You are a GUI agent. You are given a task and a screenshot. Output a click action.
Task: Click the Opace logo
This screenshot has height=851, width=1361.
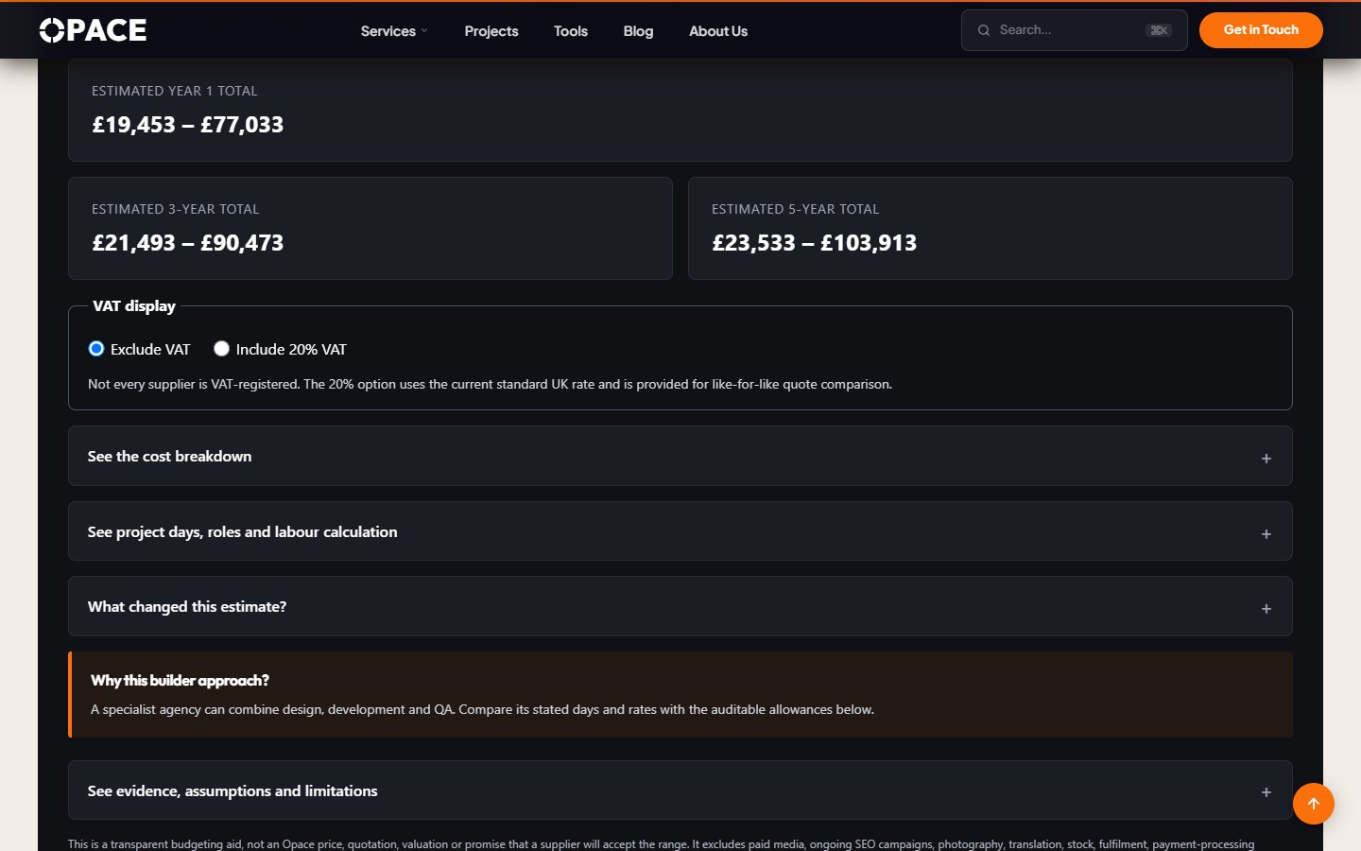(x=93, y=30)
